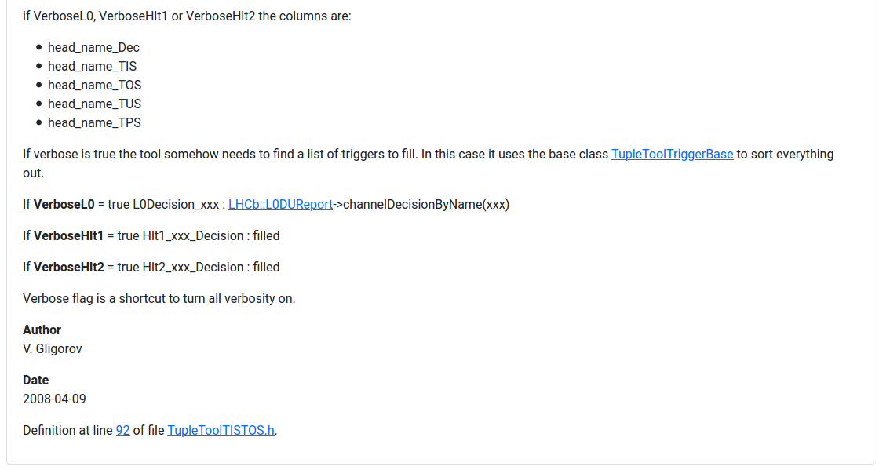Click the head_name_TIS bullet item
Image resolution: width=879 pixels, height=470 pixels.
click(x=92, y=66)
